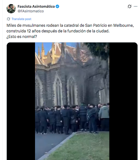
Task: Play the embedded cathedral video
Action: click(72, 101)
